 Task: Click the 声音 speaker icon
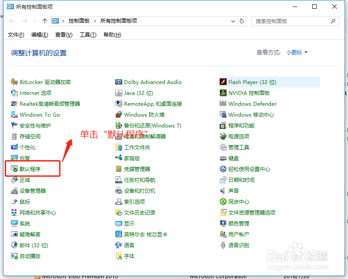click(223, 191)
